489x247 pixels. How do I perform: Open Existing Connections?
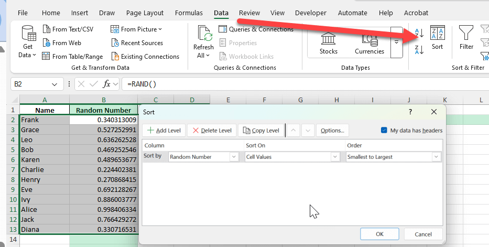(145, 57)
